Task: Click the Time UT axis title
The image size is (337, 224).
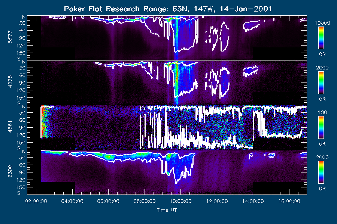Action: [x=167, y=210]
